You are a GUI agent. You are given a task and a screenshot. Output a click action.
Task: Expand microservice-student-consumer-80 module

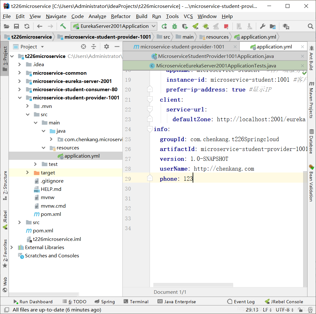(20, 89)
